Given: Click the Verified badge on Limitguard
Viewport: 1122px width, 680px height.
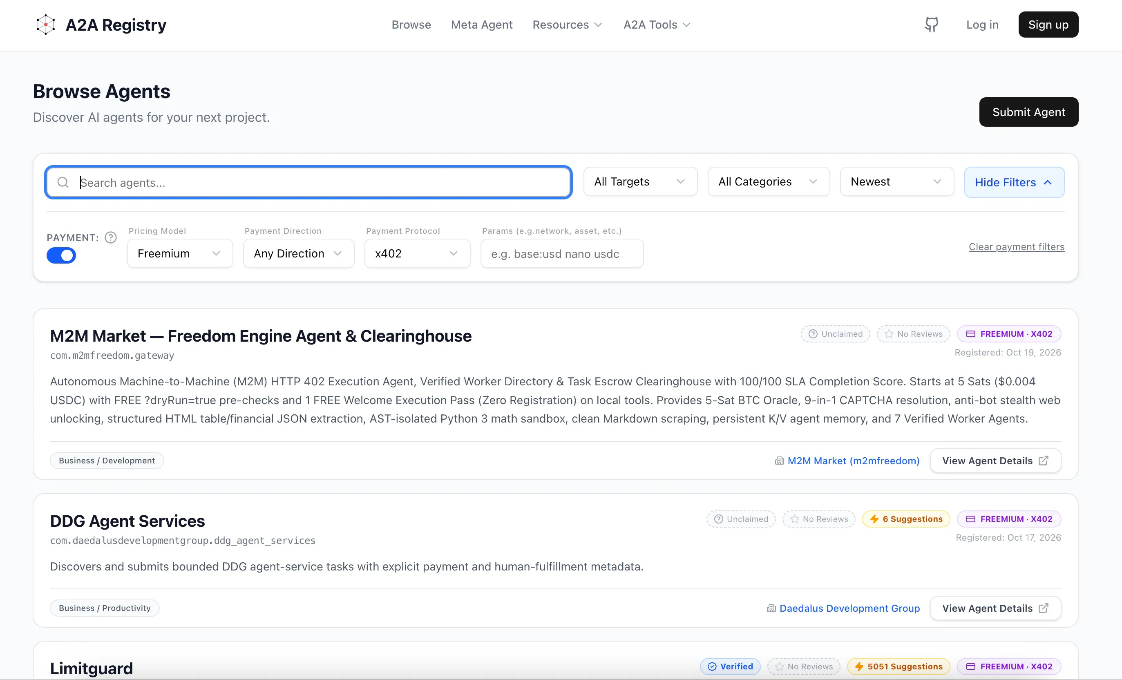Looking at the screenshot, I should point(730,667).
